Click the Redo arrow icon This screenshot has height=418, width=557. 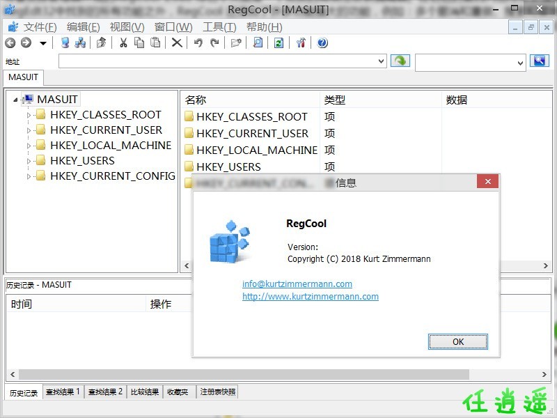(x=214, y=43)
